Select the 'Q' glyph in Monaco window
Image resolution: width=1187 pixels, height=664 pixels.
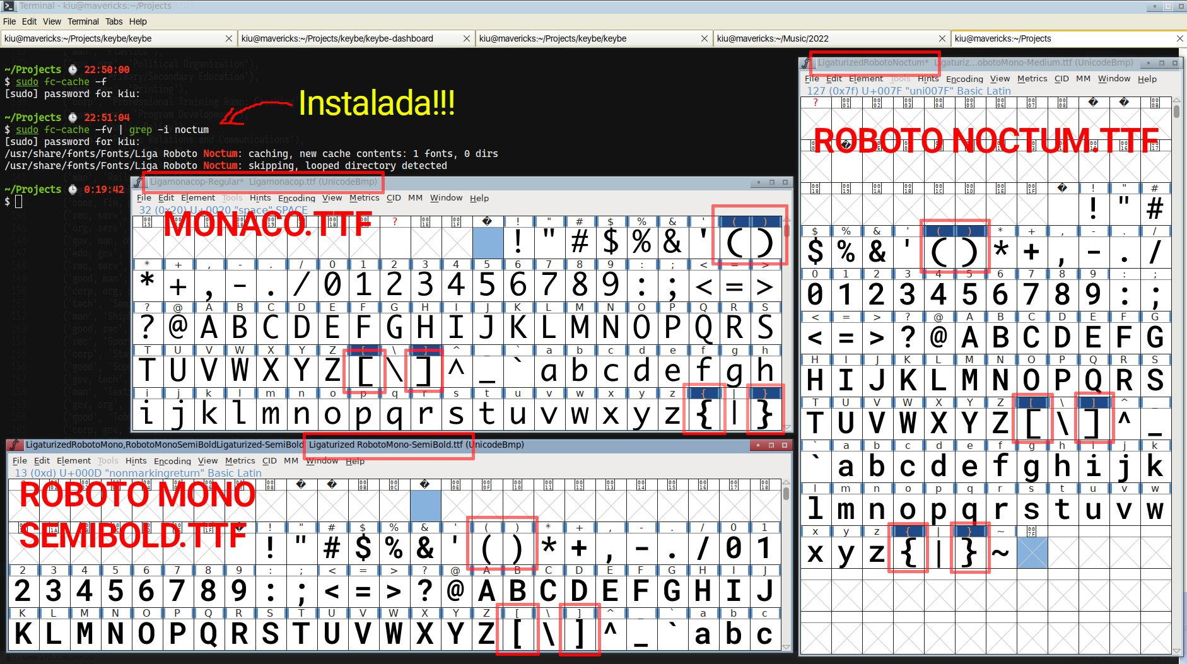point(703,327)
